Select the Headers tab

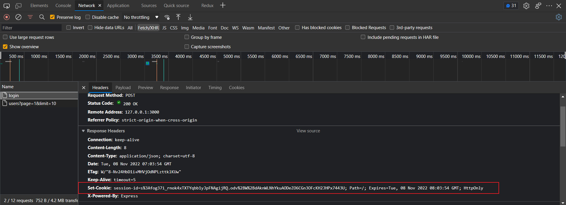tap(100, 88)
